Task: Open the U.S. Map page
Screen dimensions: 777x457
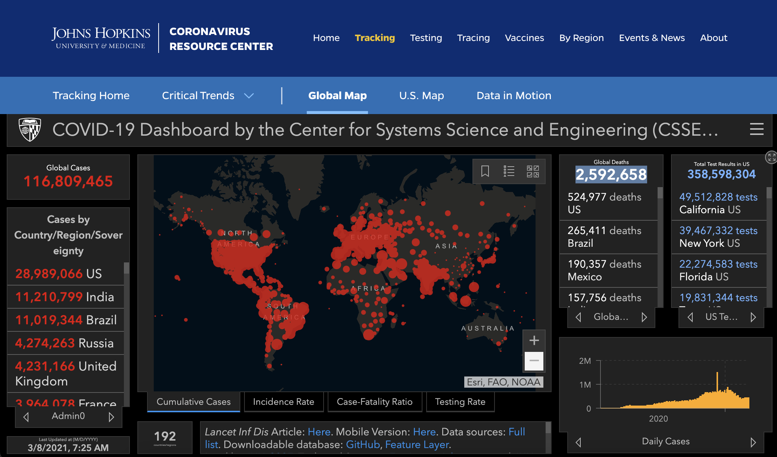Action: pyautogui.click(x=421, y=96)
